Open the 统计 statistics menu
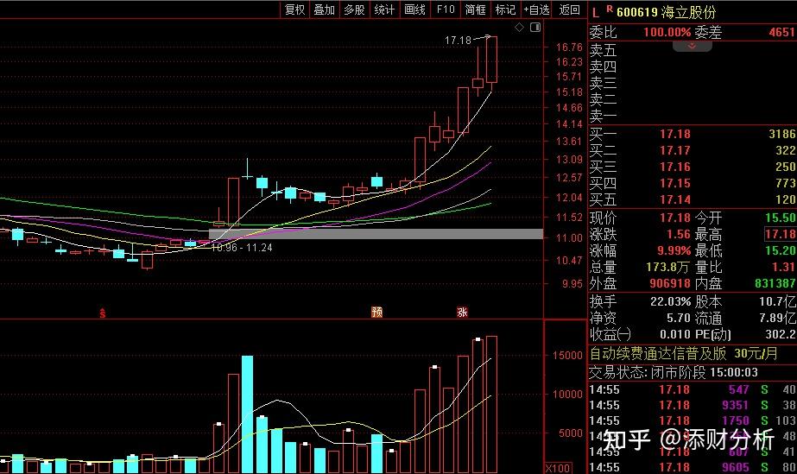 (384, 9)
